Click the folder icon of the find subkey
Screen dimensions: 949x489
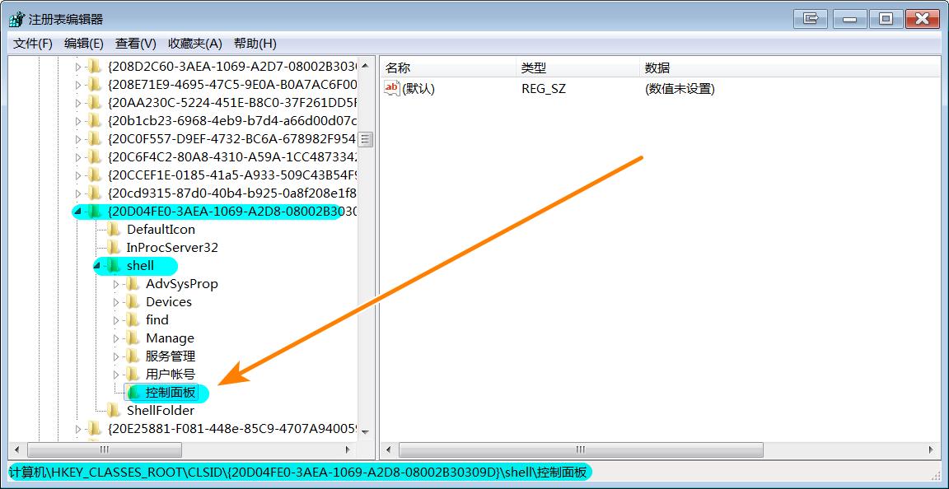(133, 319)
